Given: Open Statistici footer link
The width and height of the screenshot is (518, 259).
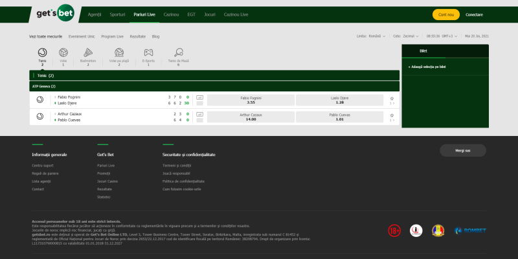Looking at the screenshot, I should click(104, 197).
